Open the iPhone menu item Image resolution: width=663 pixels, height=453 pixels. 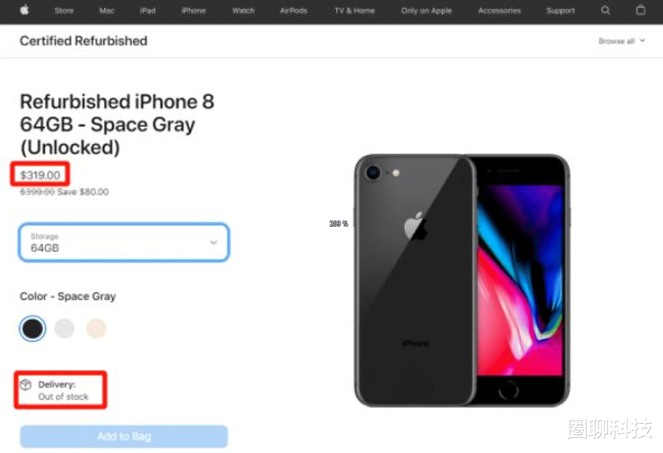(x=193, y=10)
